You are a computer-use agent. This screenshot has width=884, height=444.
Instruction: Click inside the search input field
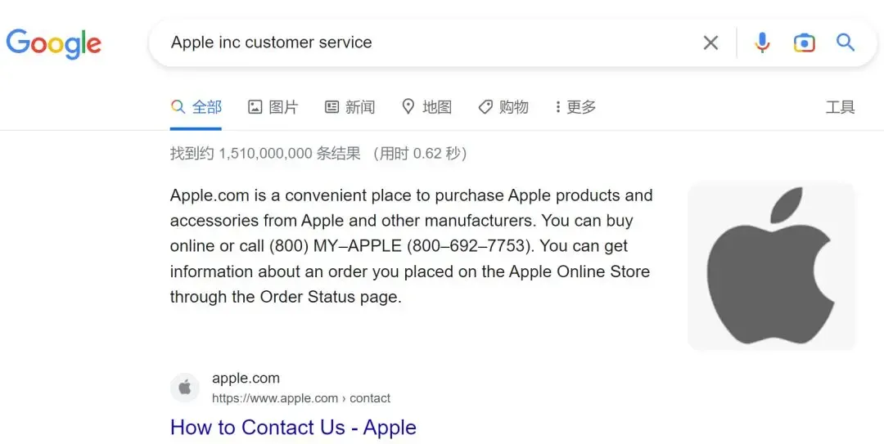[x=428, y=43]
